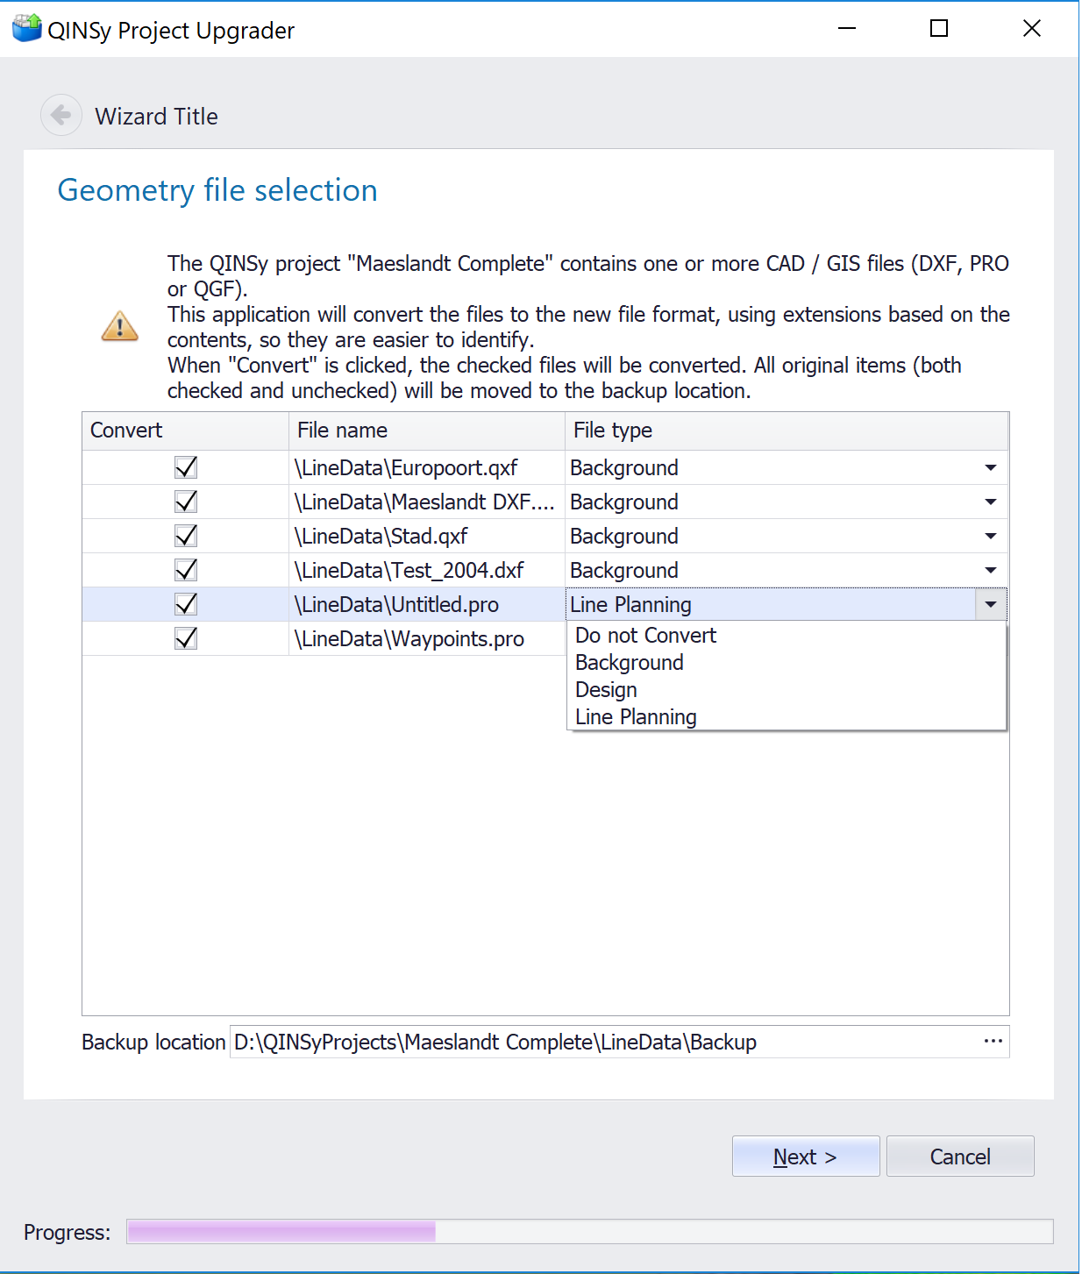Click the QINSy Project Upgrader app icon
This screenshot has width=1082, height=1274.
coord(26,29)
